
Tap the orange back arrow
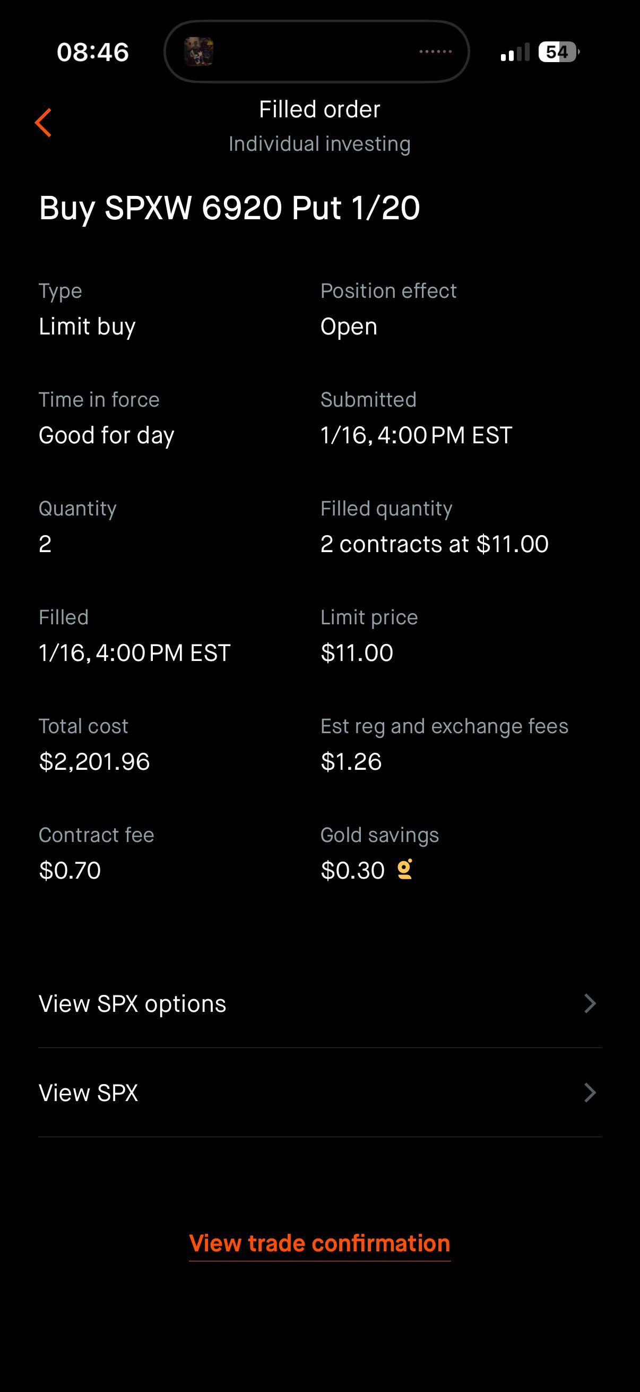click(43, 123)
